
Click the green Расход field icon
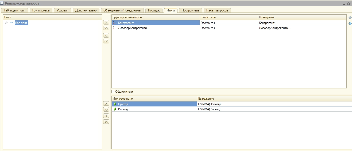[115, 109]
